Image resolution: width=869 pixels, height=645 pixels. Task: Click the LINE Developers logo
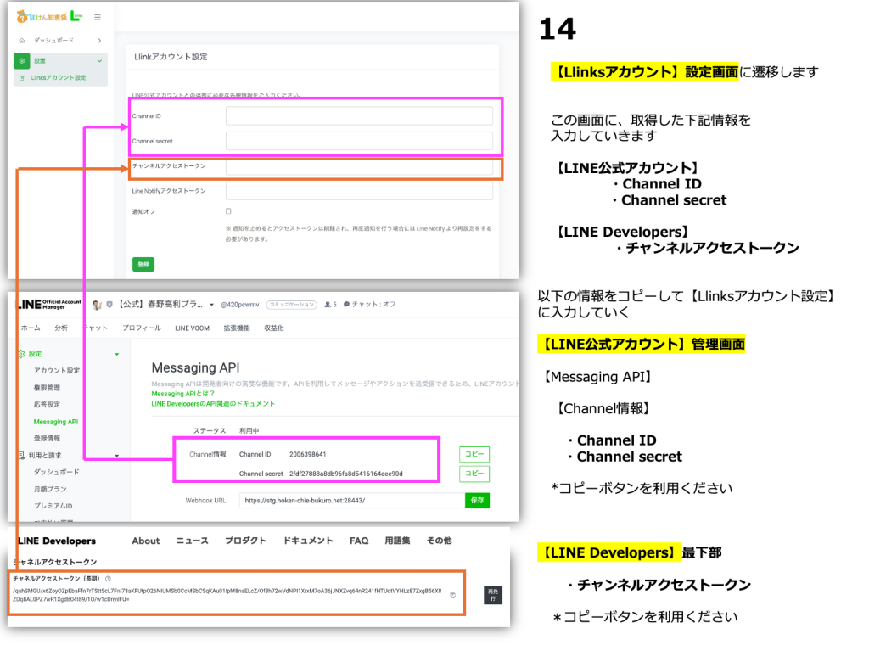click(x=57, y=541)
